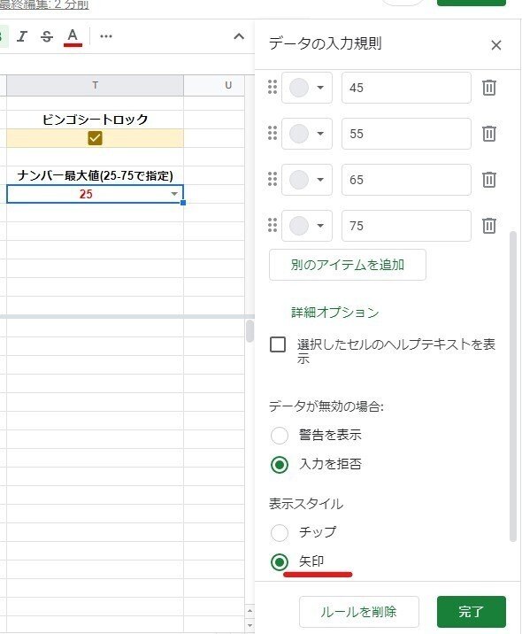Collapse the toolbar with up chevron
This screenshot has height=634, width=522.
coord(239,36)
